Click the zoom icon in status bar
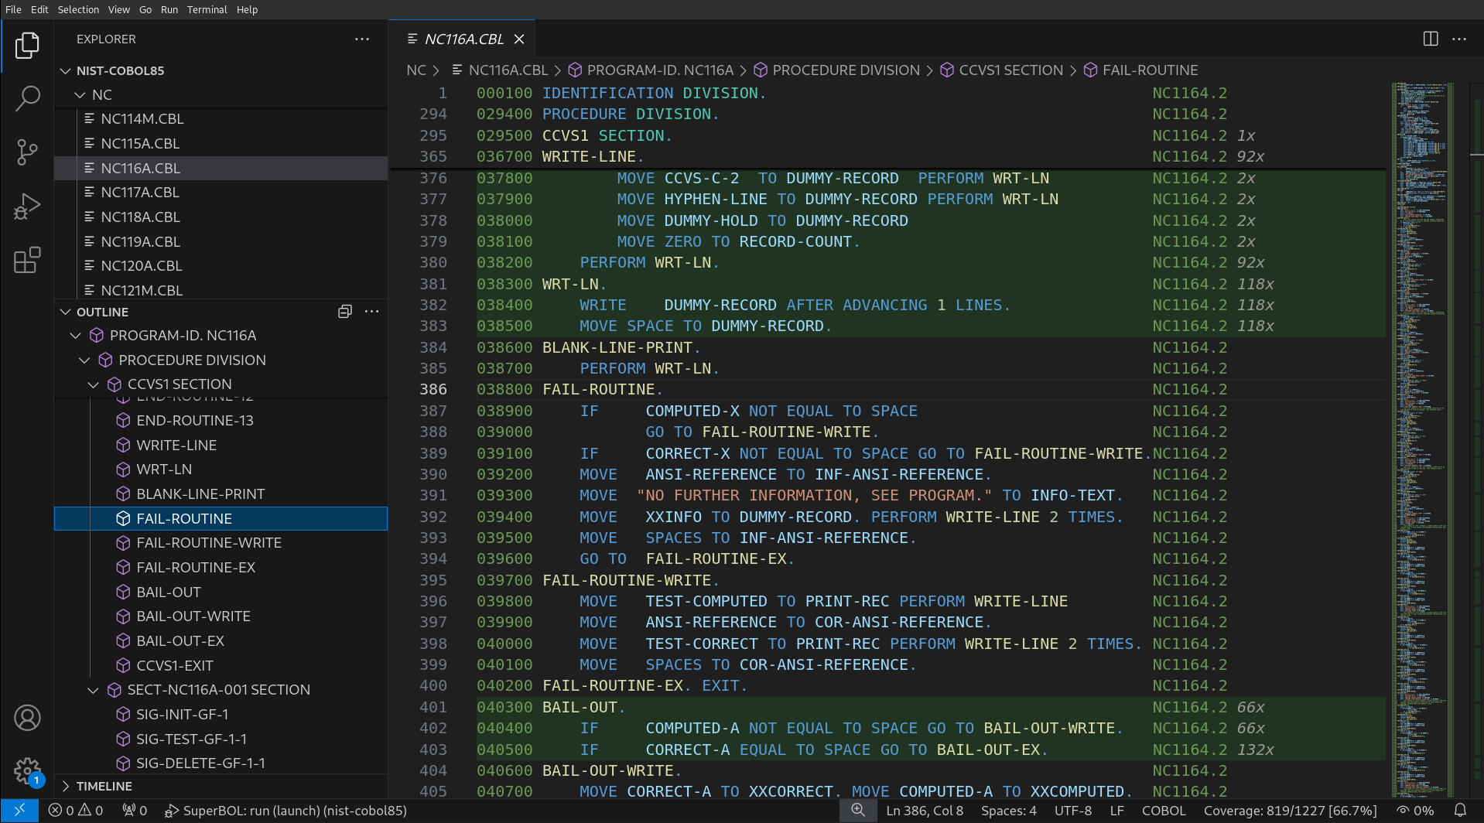The height and width of the screenshot is (823, 1484). 858,811
